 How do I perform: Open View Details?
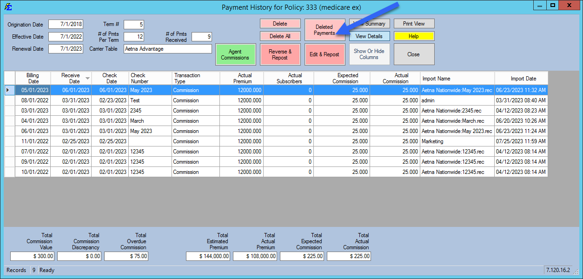click(369, 36)
